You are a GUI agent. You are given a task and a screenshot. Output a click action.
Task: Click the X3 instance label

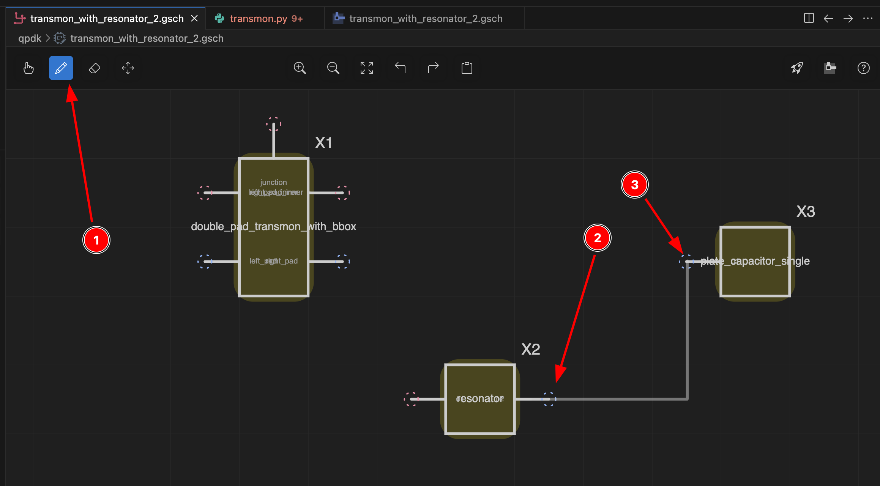[806, 211]
